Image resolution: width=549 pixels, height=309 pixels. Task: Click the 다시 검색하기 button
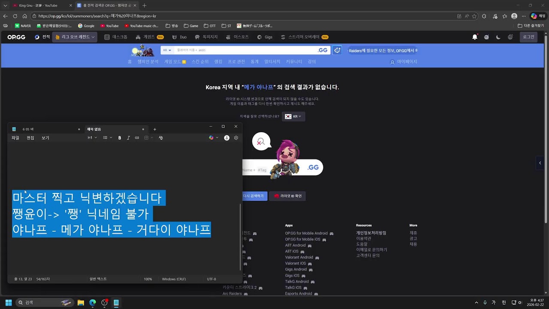253,196
